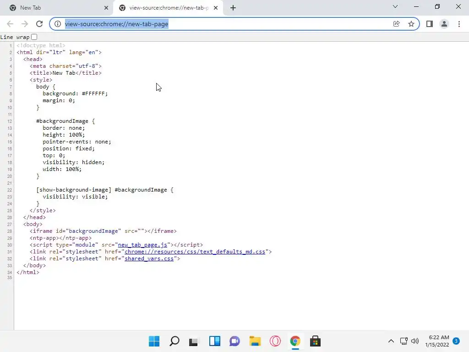
Task: Click the browser Forward arrow button
Action: [25, 24]
